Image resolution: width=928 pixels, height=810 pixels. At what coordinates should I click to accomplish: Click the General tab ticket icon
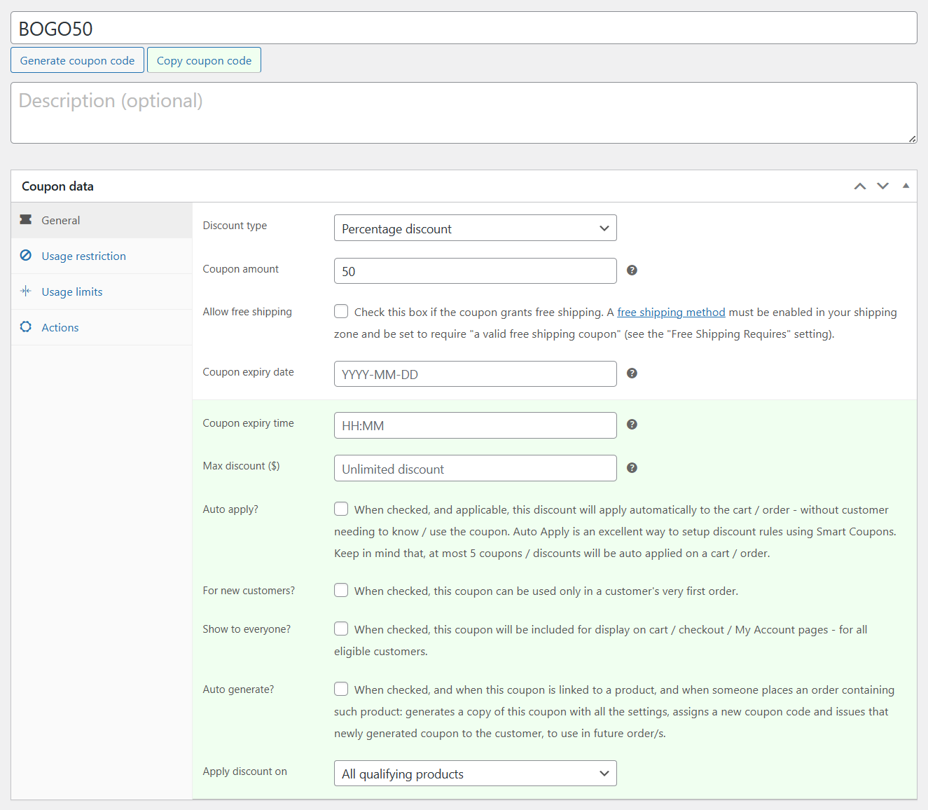pos(26,220)
